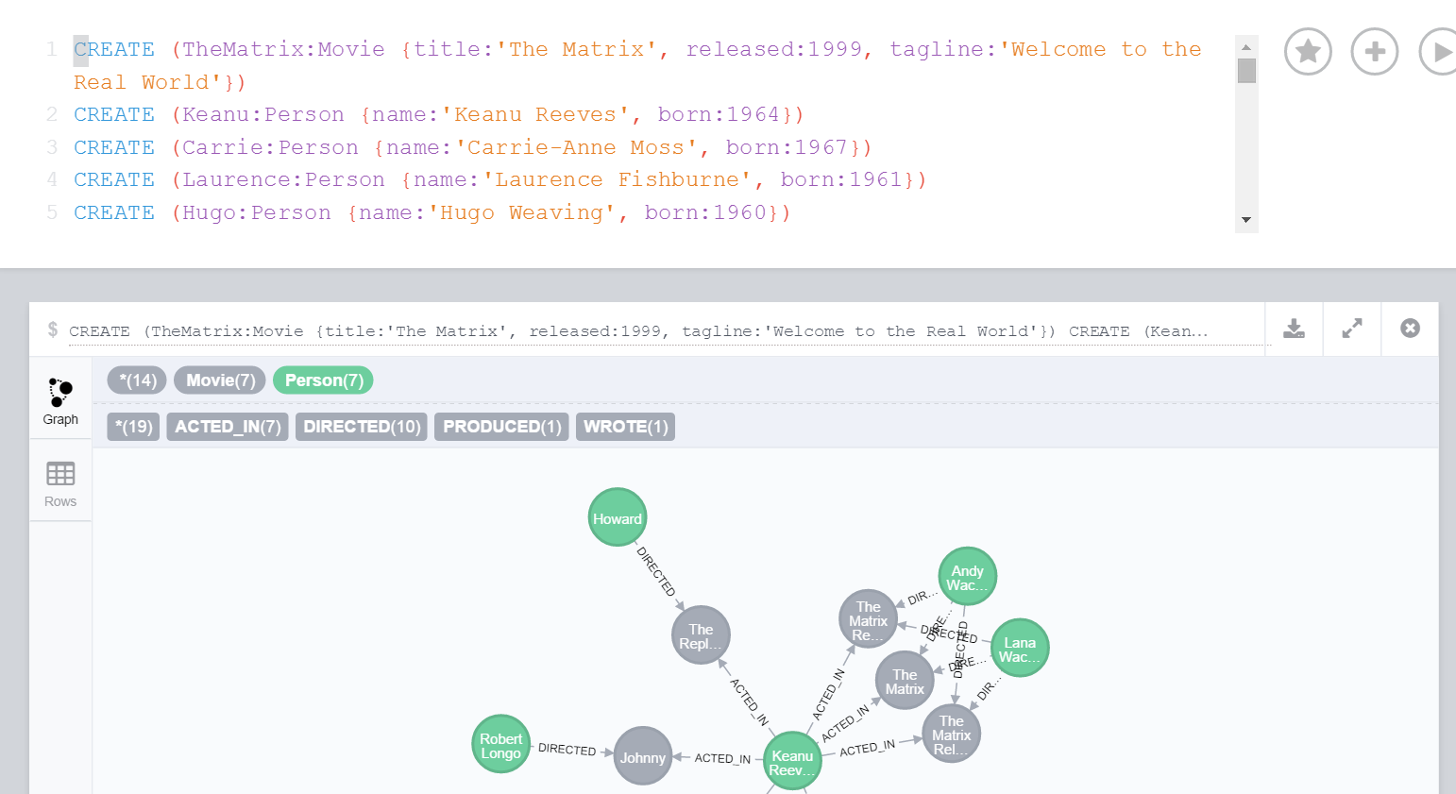Viewport: 1456px width, 794px height.
Task: Select the DIRECTED(10) relationship pill
Action: tap(361, 427)
